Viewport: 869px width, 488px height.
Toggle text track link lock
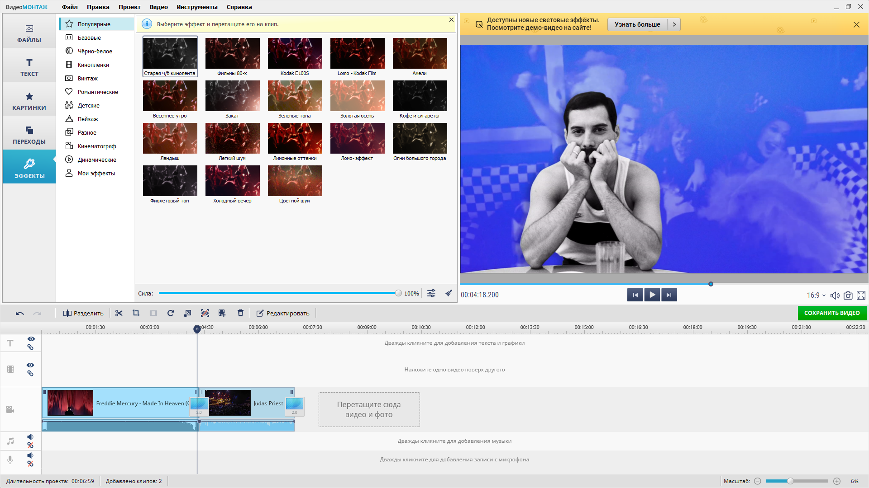click(x=30, y=347)
